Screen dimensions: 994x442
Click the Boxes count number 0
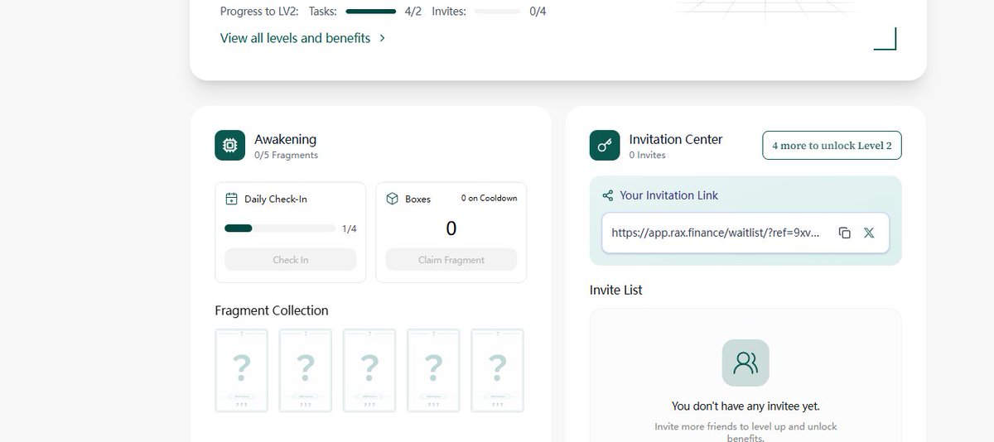point(451,228)
